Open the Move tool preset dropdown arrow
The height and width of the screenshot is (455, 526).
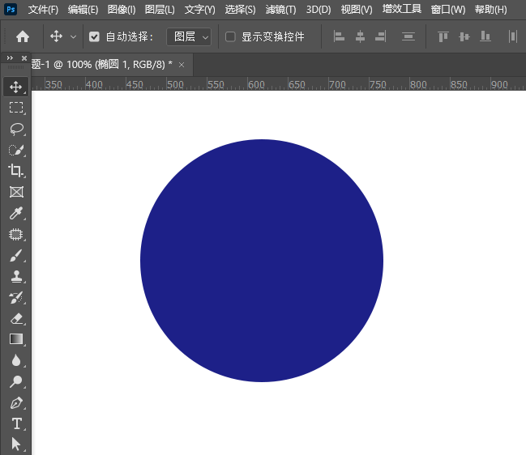pyautogui.click(x=74, y=36)
